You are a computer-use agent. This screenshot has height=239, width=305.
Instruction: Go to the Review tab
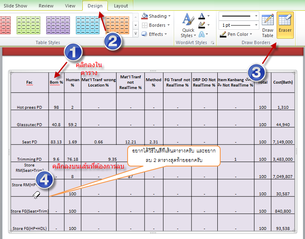[x=46, y=6]
